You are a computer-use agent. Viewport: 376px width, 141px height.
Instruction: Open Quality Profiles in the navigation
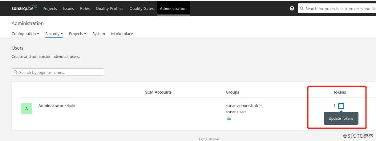tap(110, 9)
